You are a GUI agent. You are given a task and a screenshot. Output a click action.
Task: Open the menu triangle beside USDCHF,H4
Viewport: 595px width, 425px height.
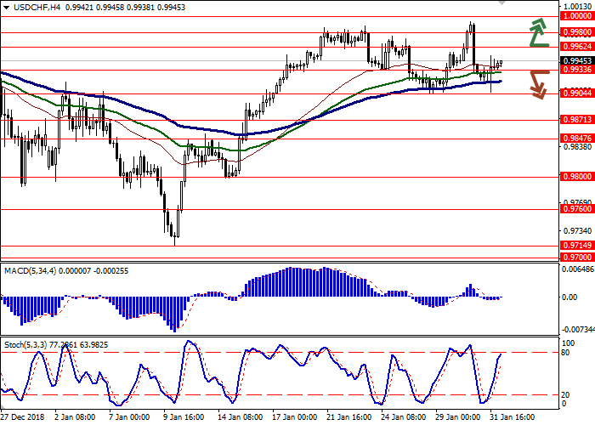click(6, 8)
